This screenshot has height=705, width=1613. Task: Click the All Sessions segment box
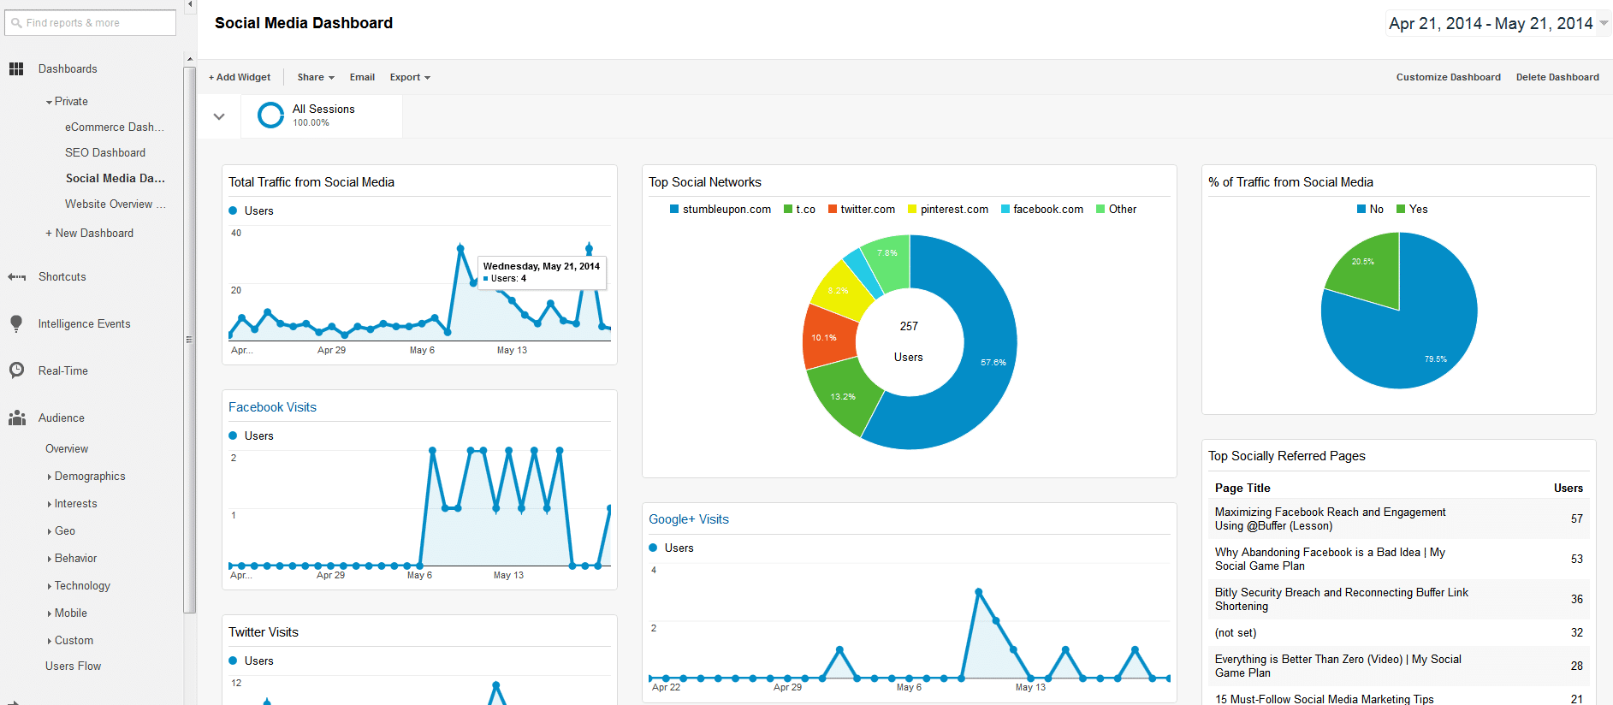coord(322,116)
